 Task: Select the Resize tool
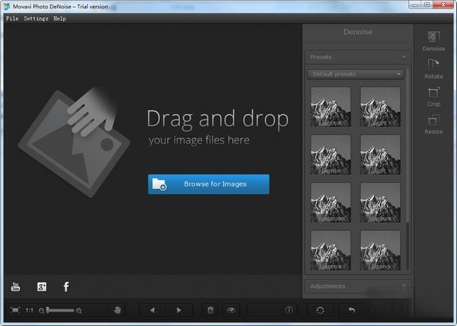pyautogui.click(x=433, y=123)
